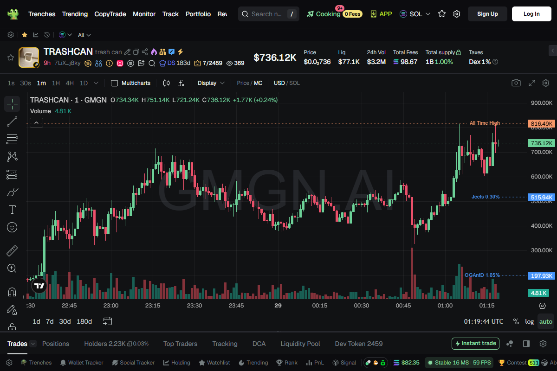Toggle log scale on chart
The image size is (557, 371).
pyautogui.click(x=529, y=321)
